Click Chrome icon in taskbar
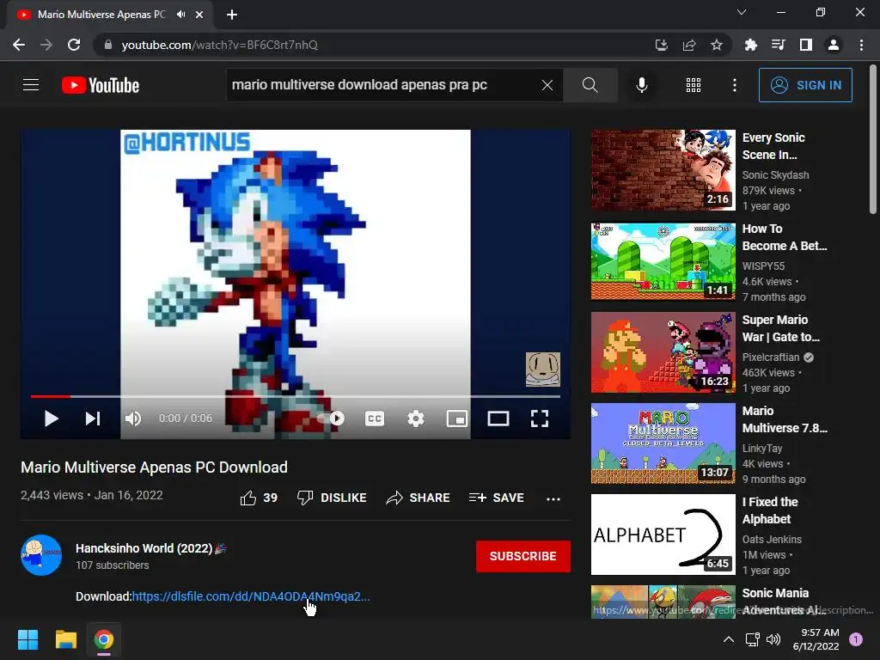The width and height of the screenshot is (880, 660). coord(104,639)
